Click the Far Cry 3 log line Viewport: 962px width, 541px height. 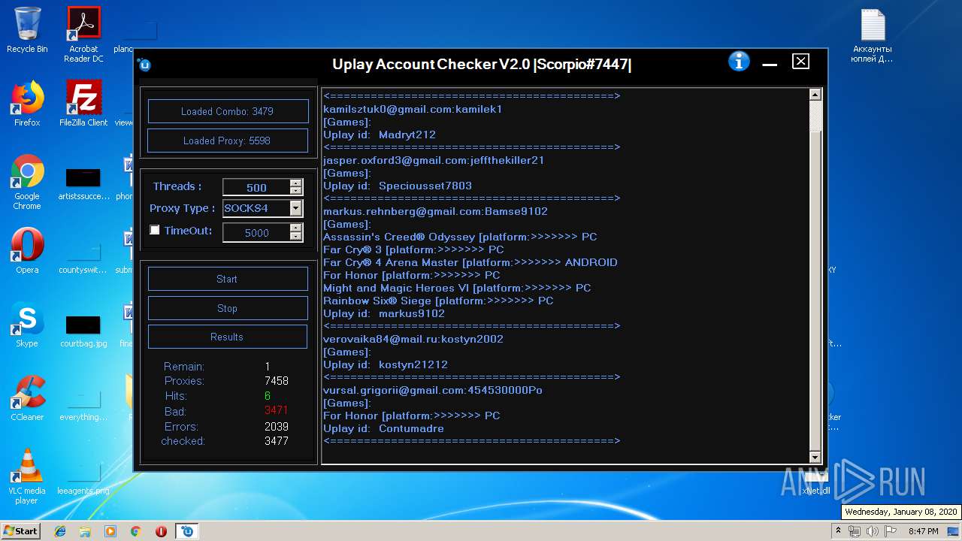[413, 249]
